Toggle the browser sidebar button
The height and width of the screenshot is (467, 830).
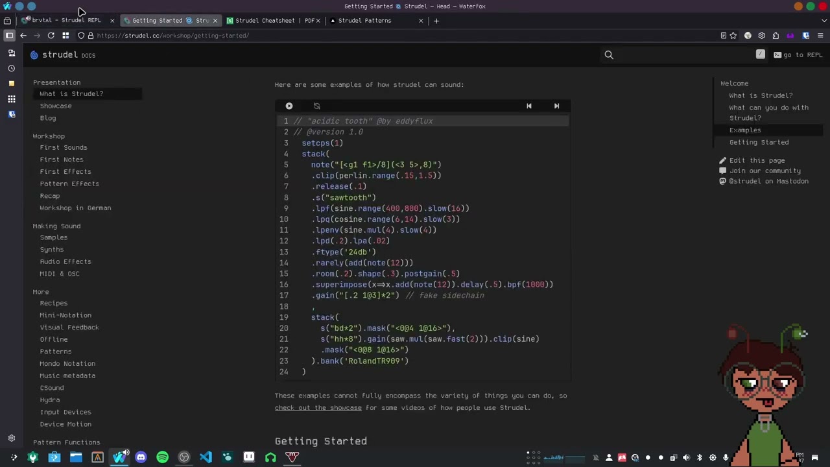click(9, 36)
